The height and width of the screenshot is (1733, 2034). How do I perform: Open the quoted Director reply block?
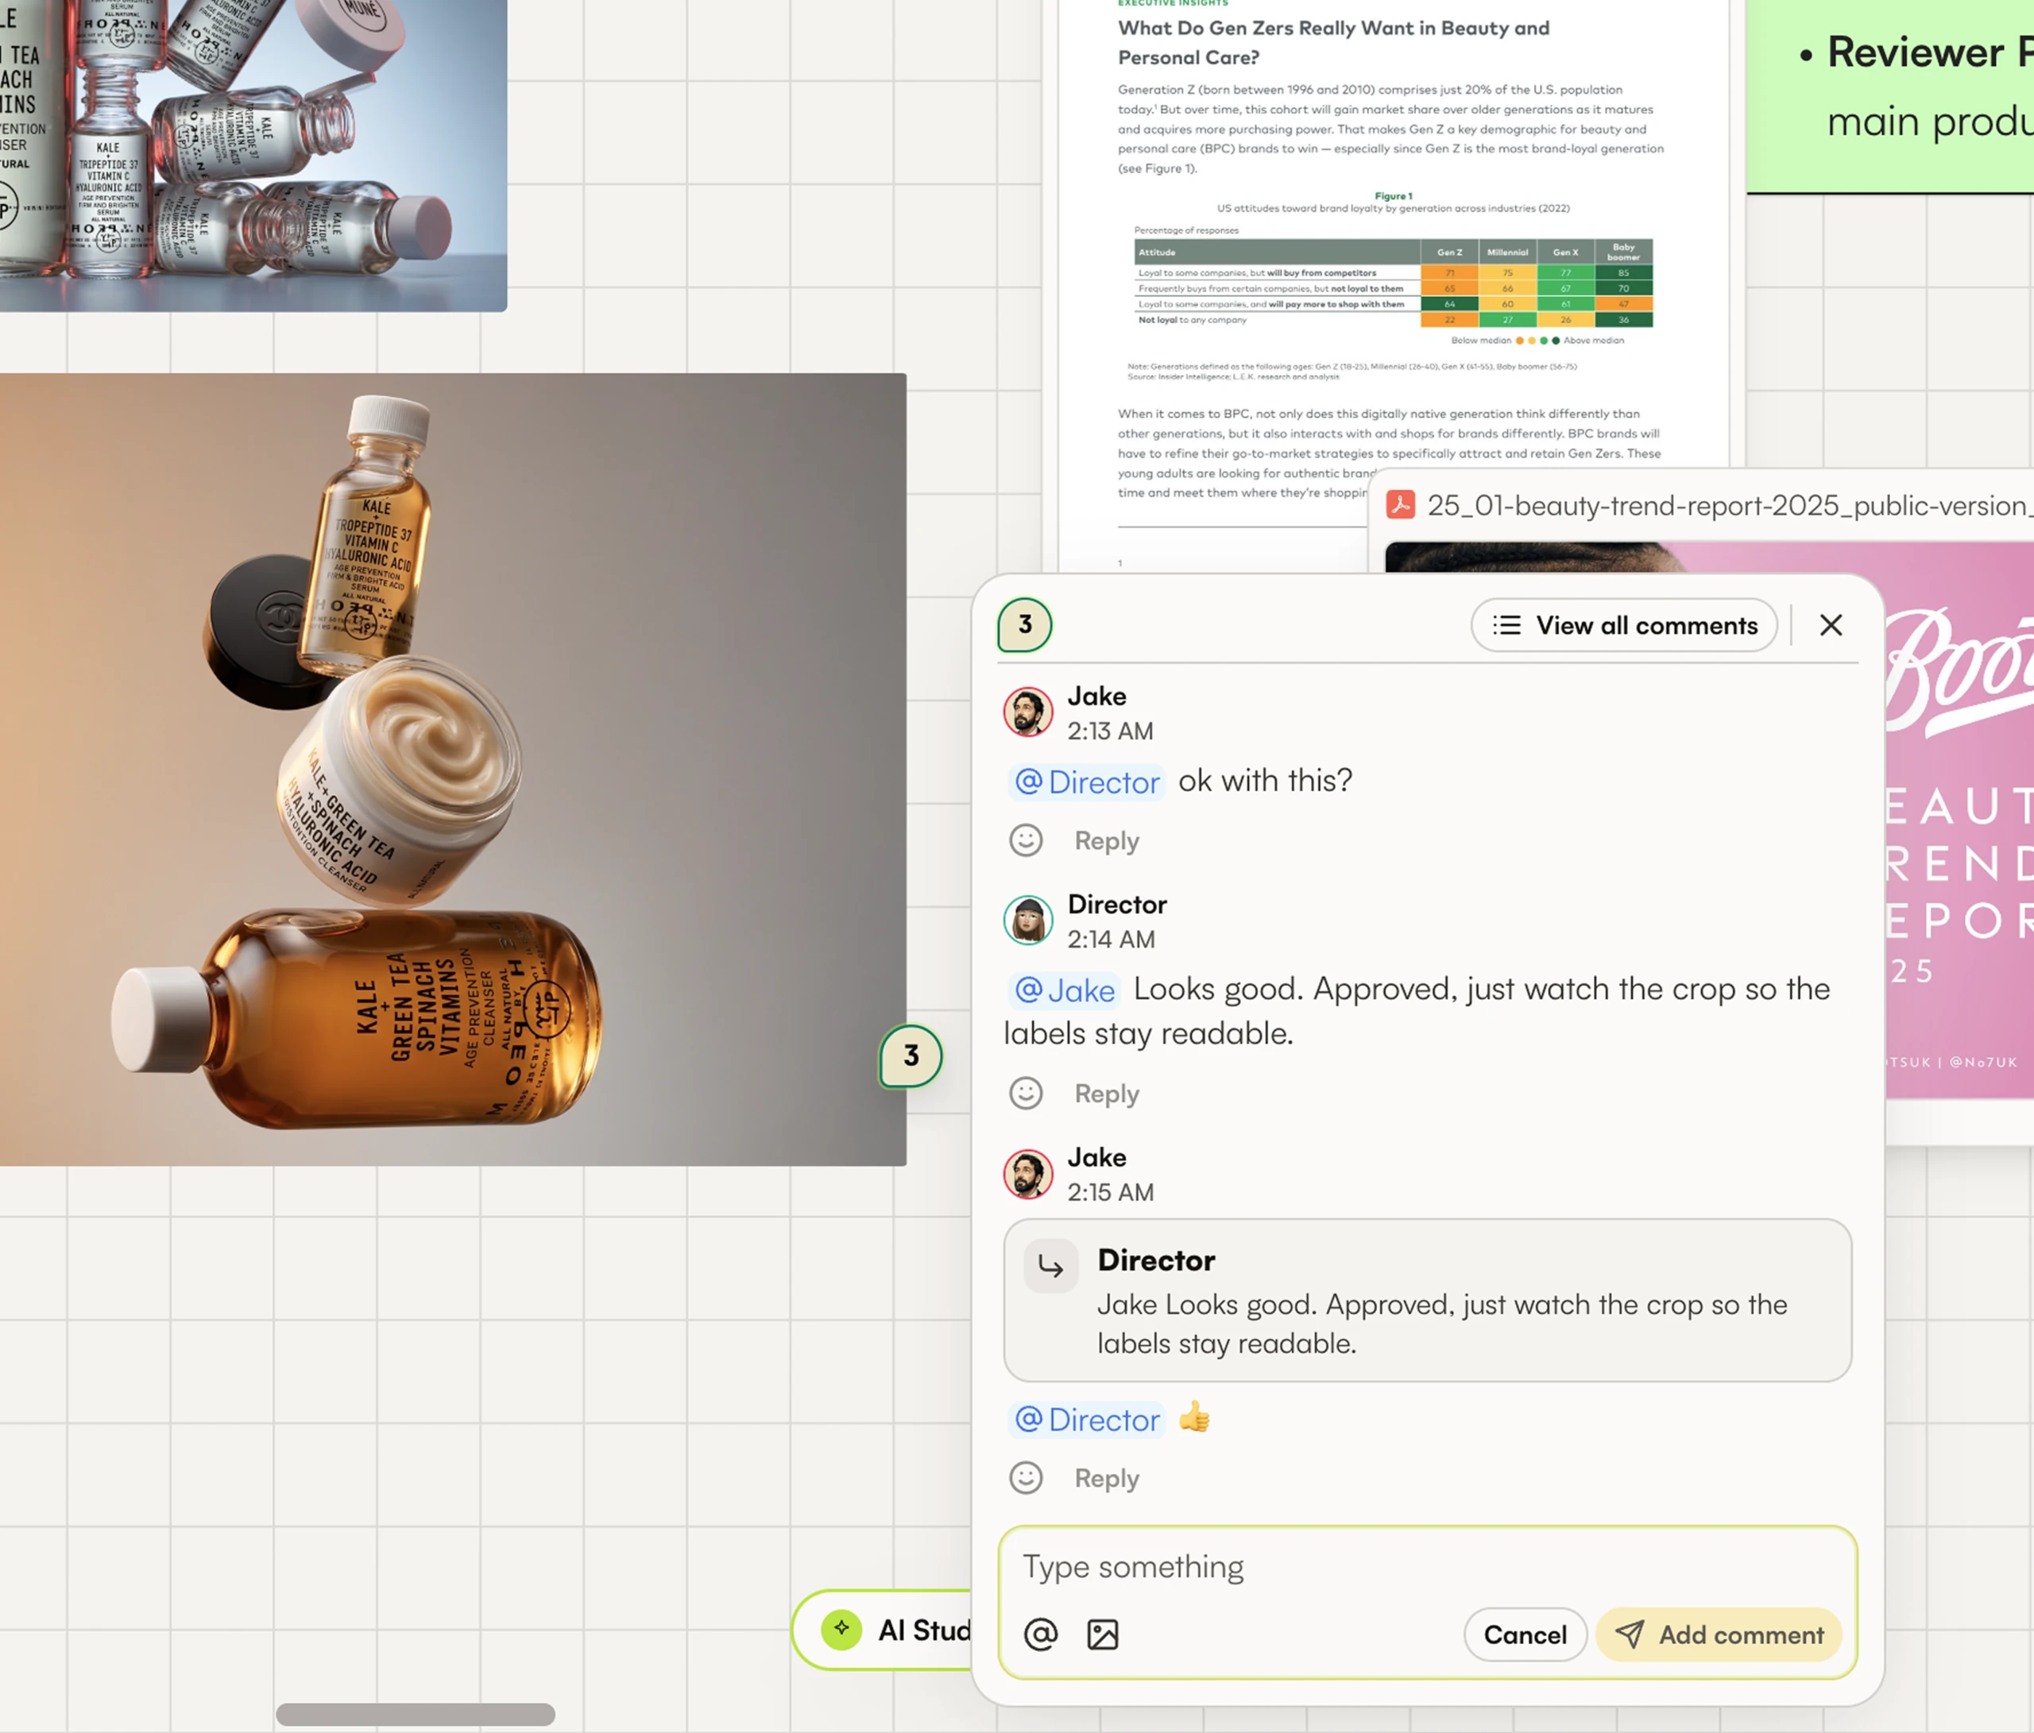point(1427,1300)
